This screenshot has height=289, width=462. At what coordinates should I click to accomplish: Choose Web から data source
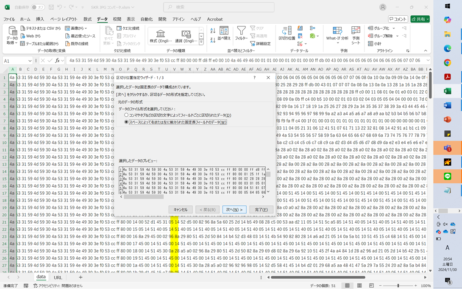point(31,36)
